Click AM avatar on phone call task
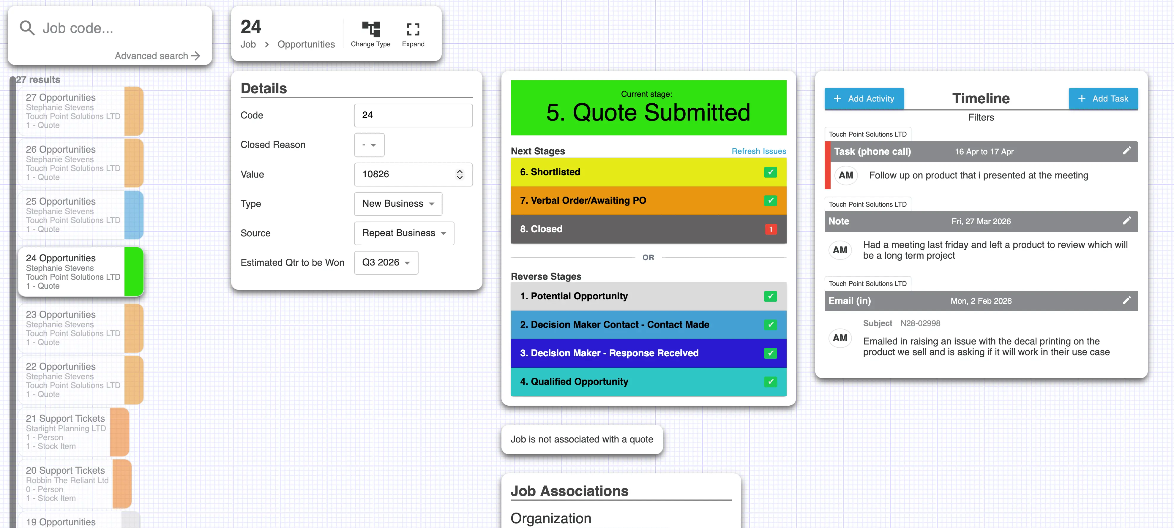This screenshot has width=1174, height=528. (845, 176)
